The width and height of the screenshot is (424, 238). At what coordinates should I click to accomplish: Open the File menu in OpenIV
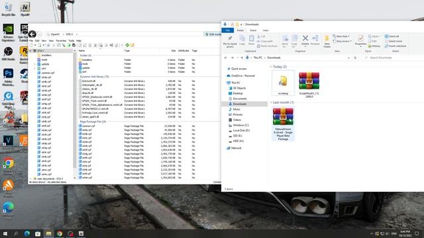(x=31, y=41)
